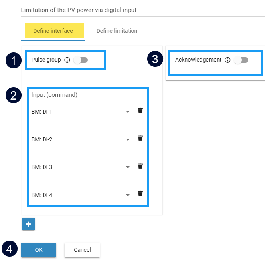265x263 pixels.
Task: Confirm with the OK button
Action: pos(39,250)
